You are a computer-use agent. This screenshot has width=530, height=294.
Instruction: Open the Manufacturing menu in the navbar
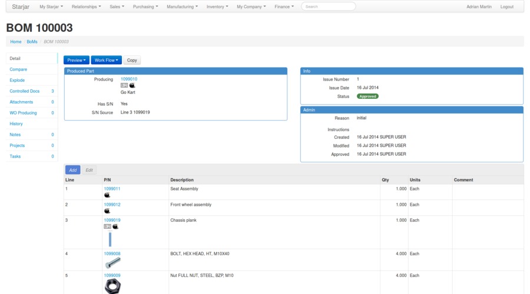[182, 6]
